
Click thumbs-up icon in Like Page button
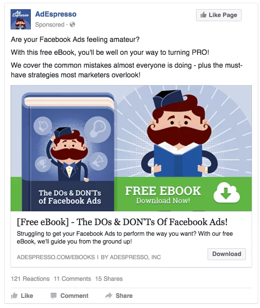tap(203, 15)
